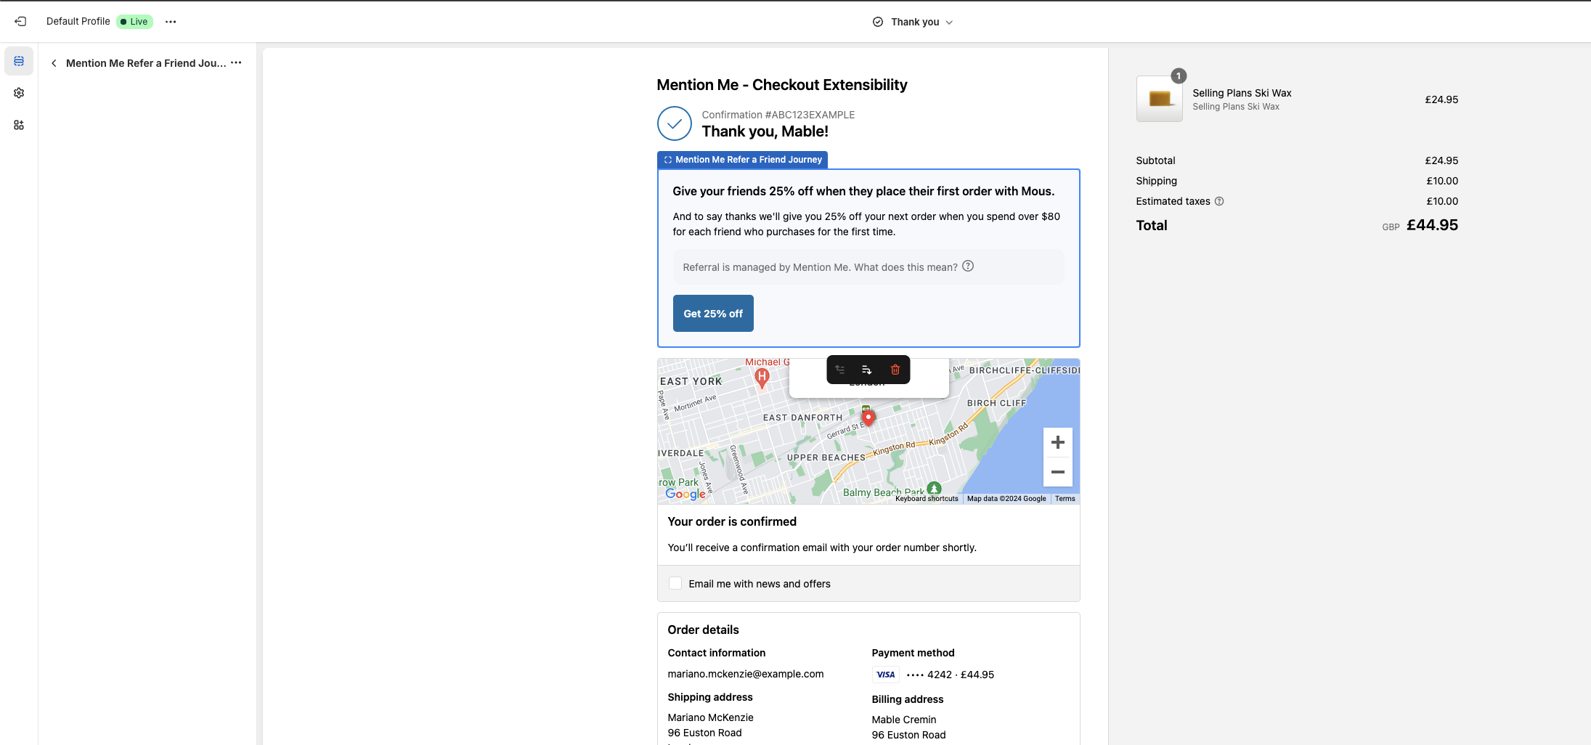Open the Settings gear in sidebar

tap(19, 93)
